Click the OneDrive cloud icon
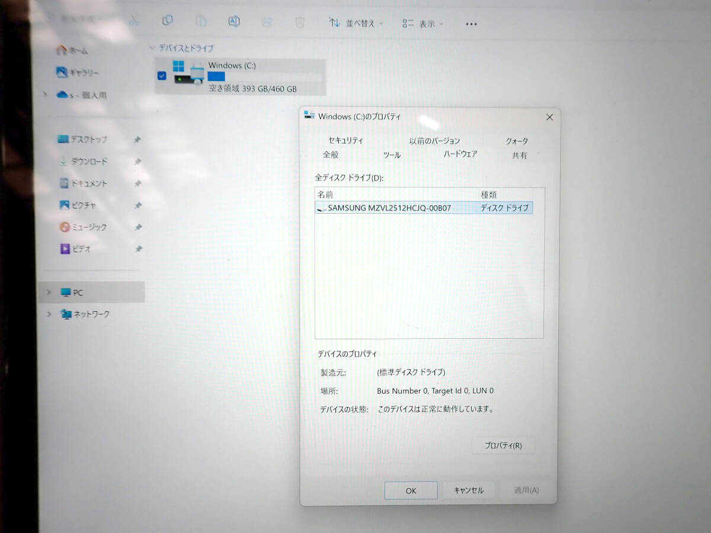Screen dimensions: 711x533 point(62,95)
